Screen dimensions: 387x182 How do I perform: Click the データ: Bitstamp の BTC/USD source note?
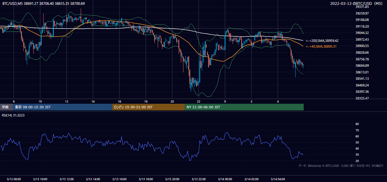(x=341, y=166)
